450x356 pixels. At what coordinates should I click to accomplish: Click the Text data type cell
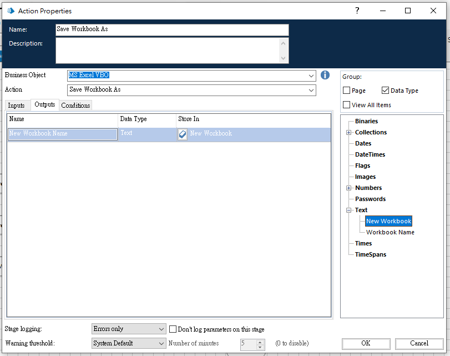(x=147, y=134)
